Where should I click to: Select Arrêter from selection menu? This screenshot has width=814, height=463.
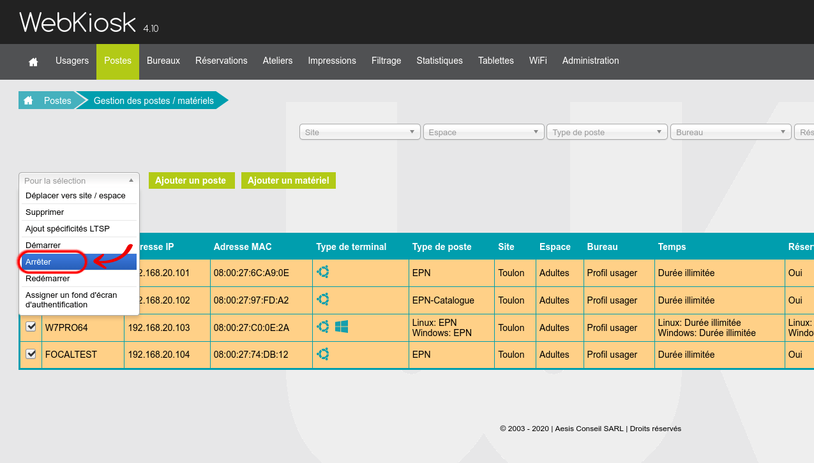click(x=79, y=261)
